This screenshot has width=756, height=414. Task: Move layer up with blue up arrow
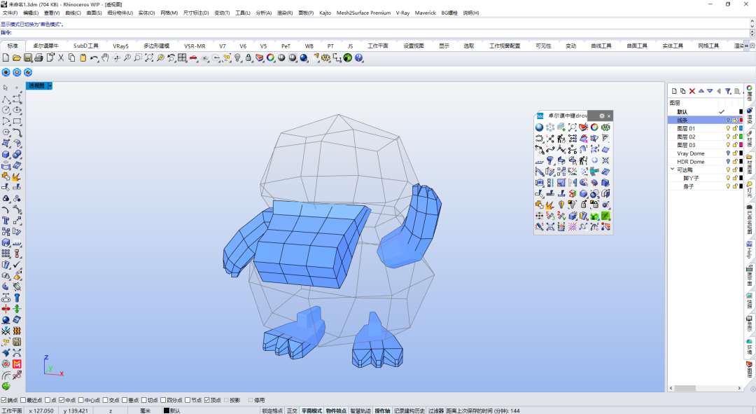coord(701,91)
